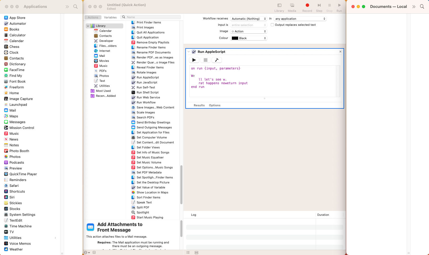Open the 'any application' dropdown

tap(300, 19)
